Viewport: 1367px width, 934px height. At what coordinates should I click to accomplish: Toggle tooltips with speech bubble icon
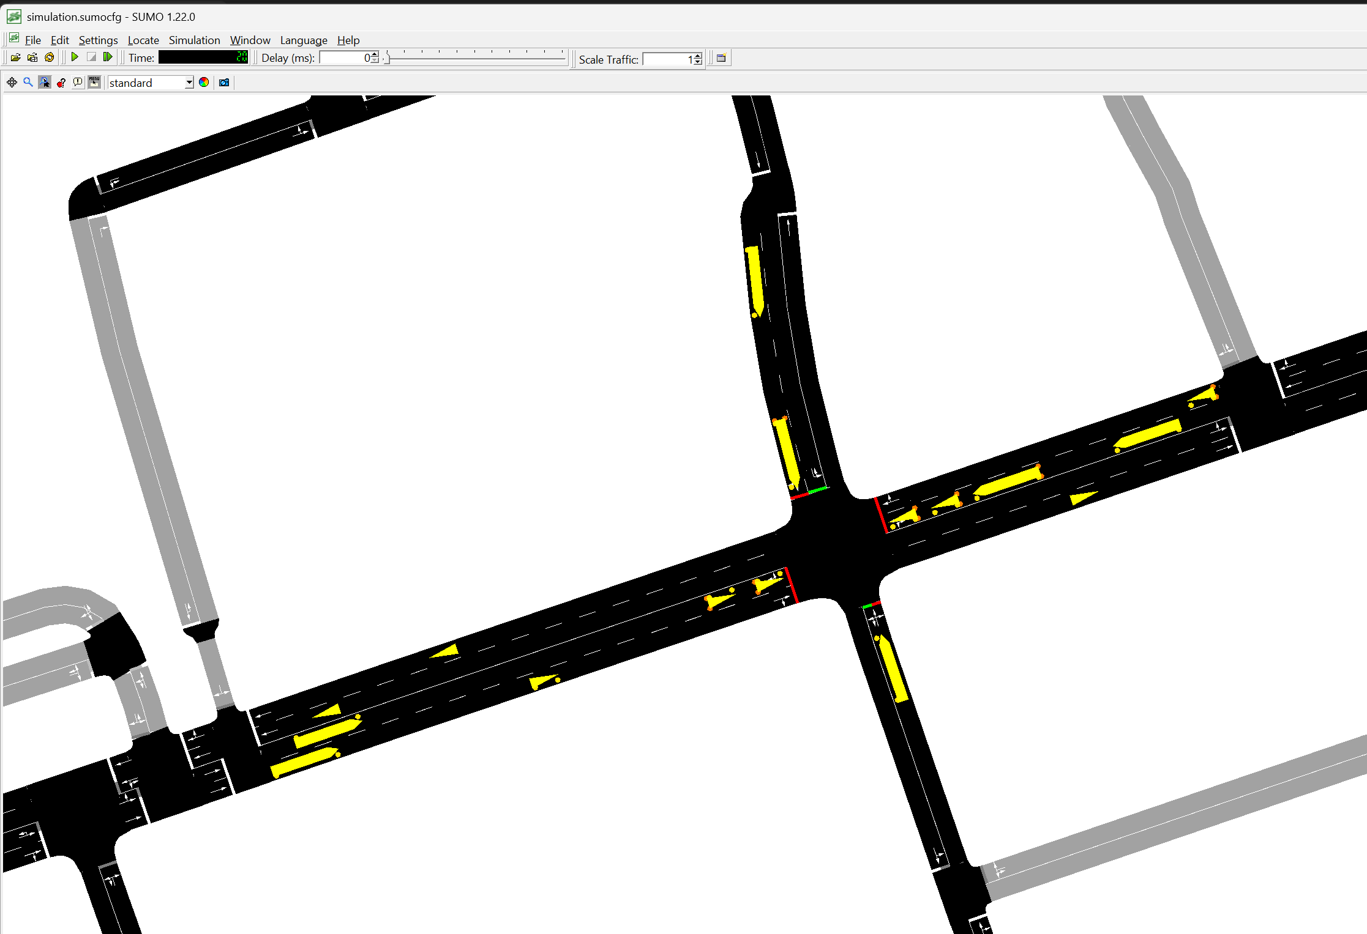78,83
